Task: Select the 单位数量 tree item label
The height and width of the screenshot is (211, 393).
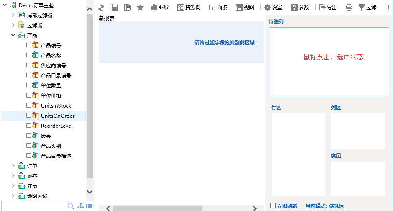Action: pos(51,85)
